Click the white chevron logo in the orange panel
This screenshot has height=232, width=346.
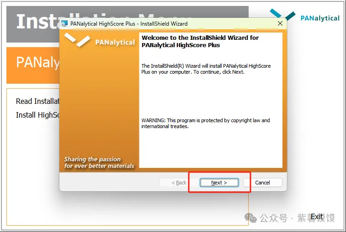pos(77,40)
